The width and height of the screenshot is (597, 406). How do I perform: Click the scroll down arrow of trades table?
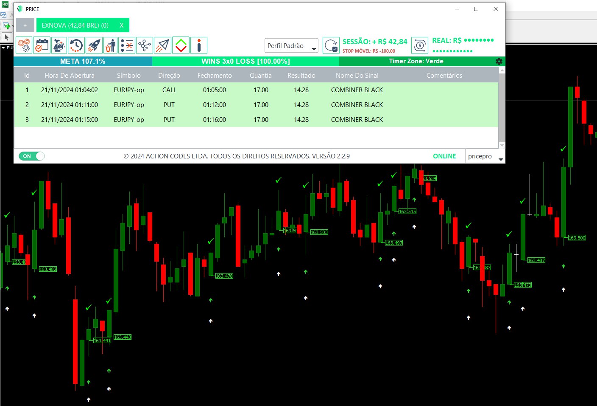pos(502,145)
